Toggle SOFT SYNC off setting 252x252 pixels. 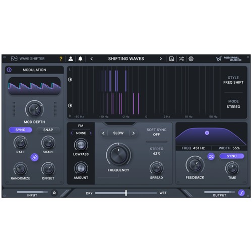(x=156, y=132)
